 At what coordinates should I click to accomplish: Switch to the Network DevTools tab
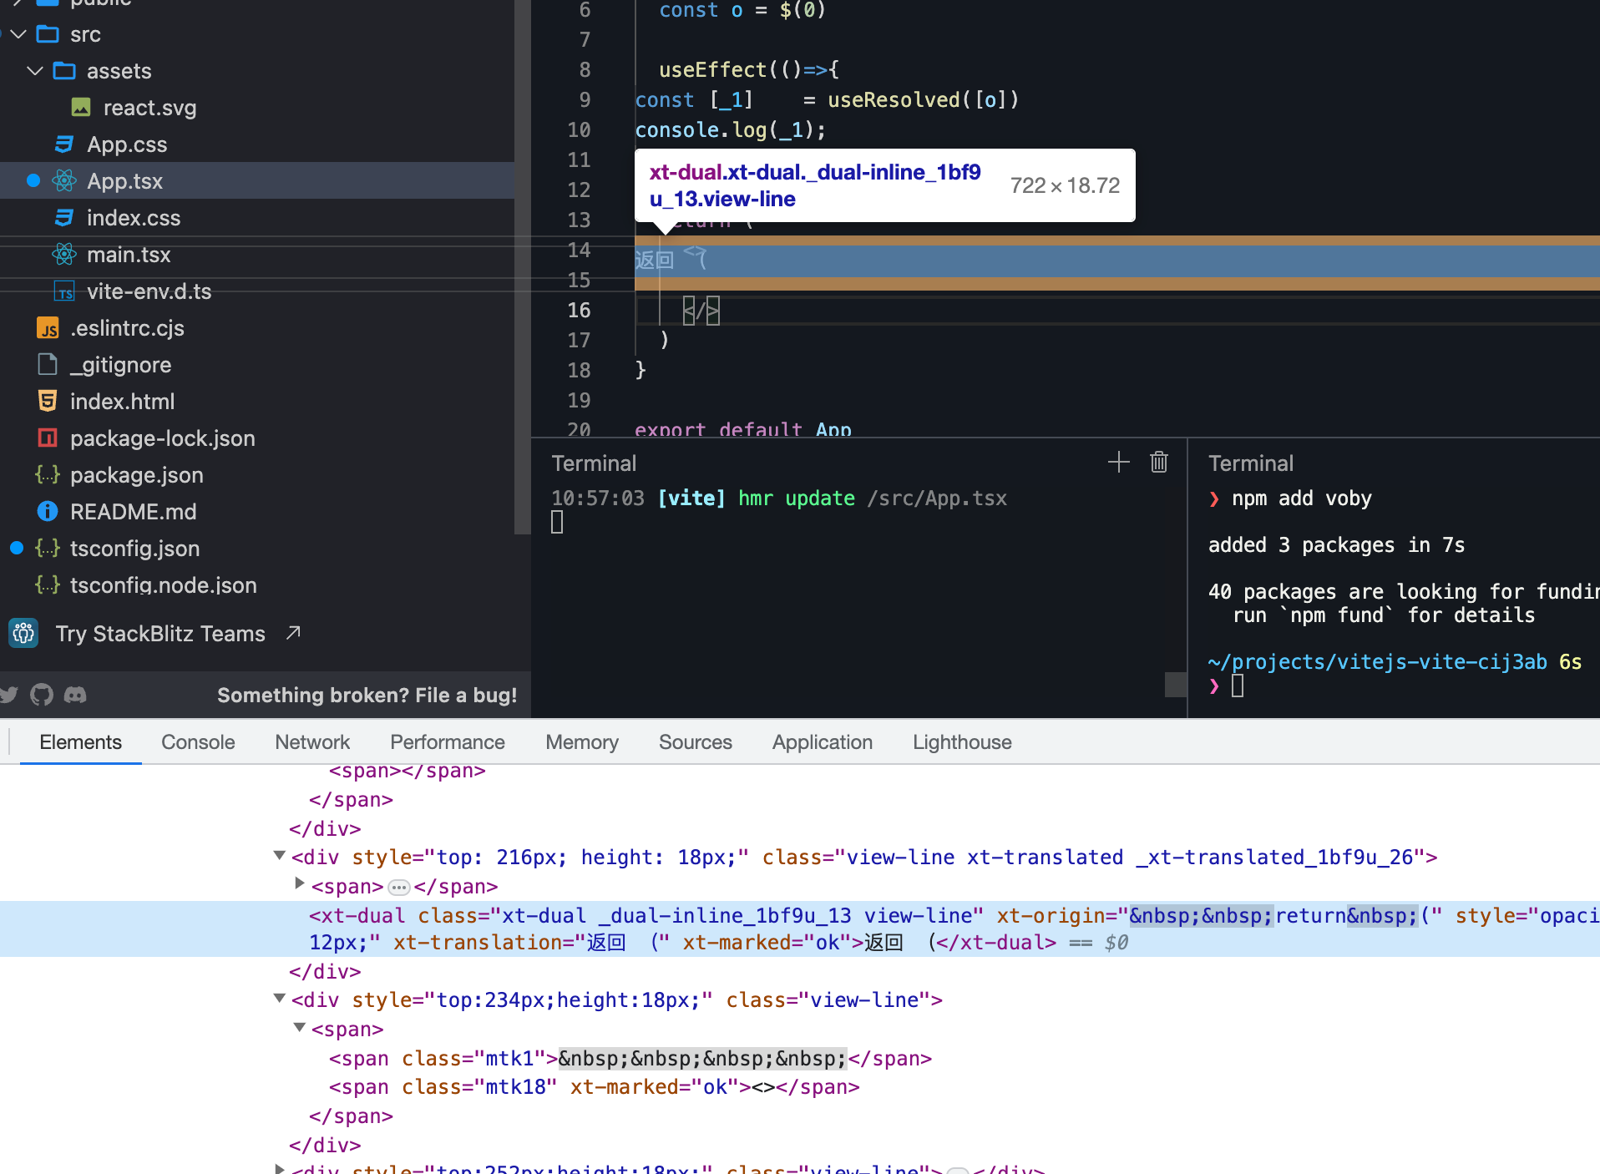(312, 742)
